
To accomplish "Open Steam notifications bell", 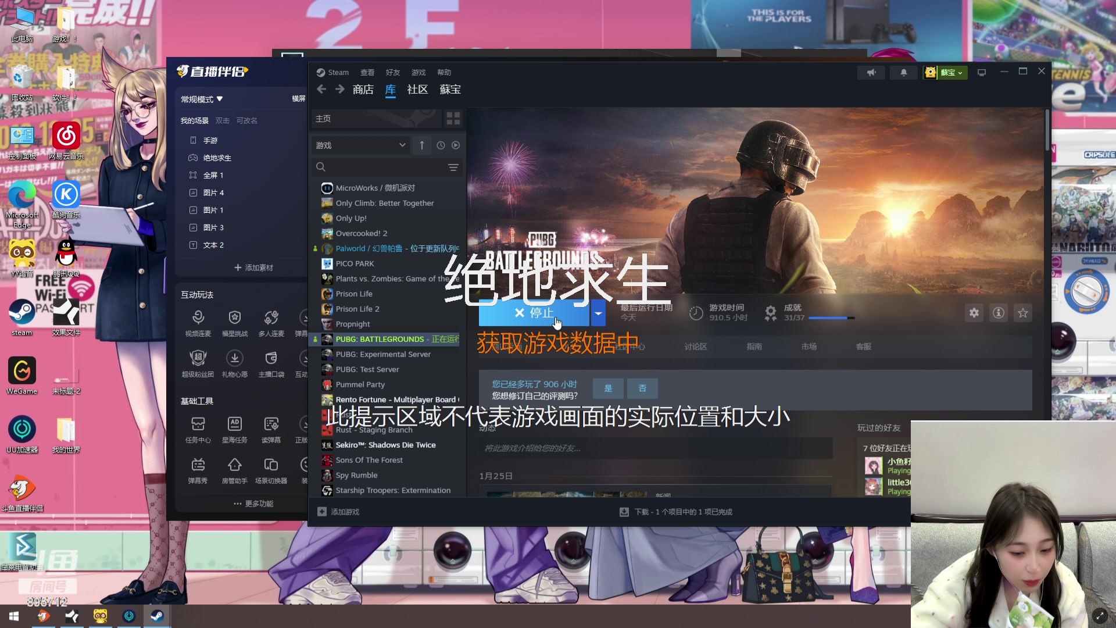I will point(903,73).
